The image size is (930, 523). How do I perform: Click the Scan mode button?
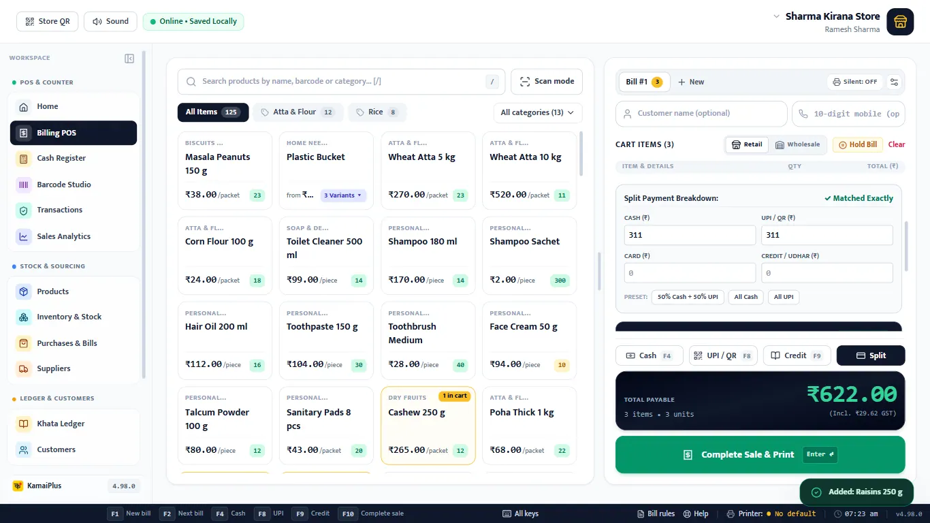coord(547,82)
